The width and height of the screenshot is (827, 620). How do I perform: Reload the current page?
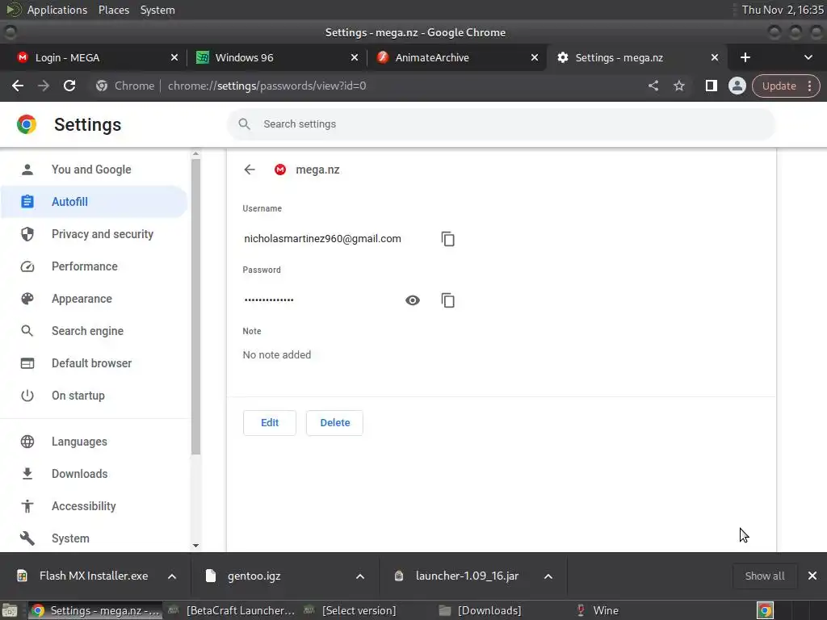click(69, 86)
